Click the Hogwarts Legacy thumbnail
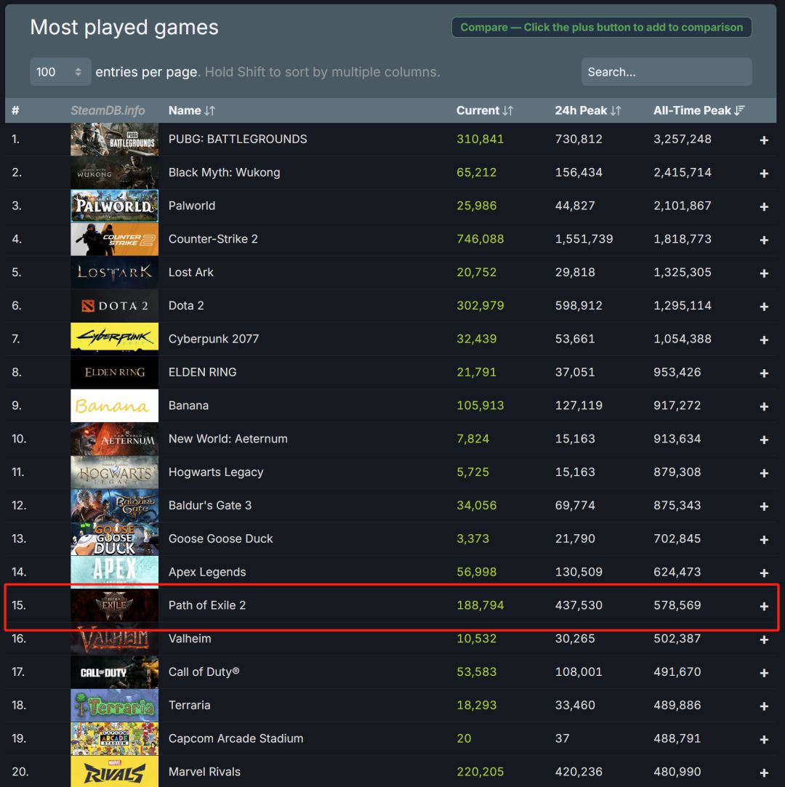 click(114, 472)
